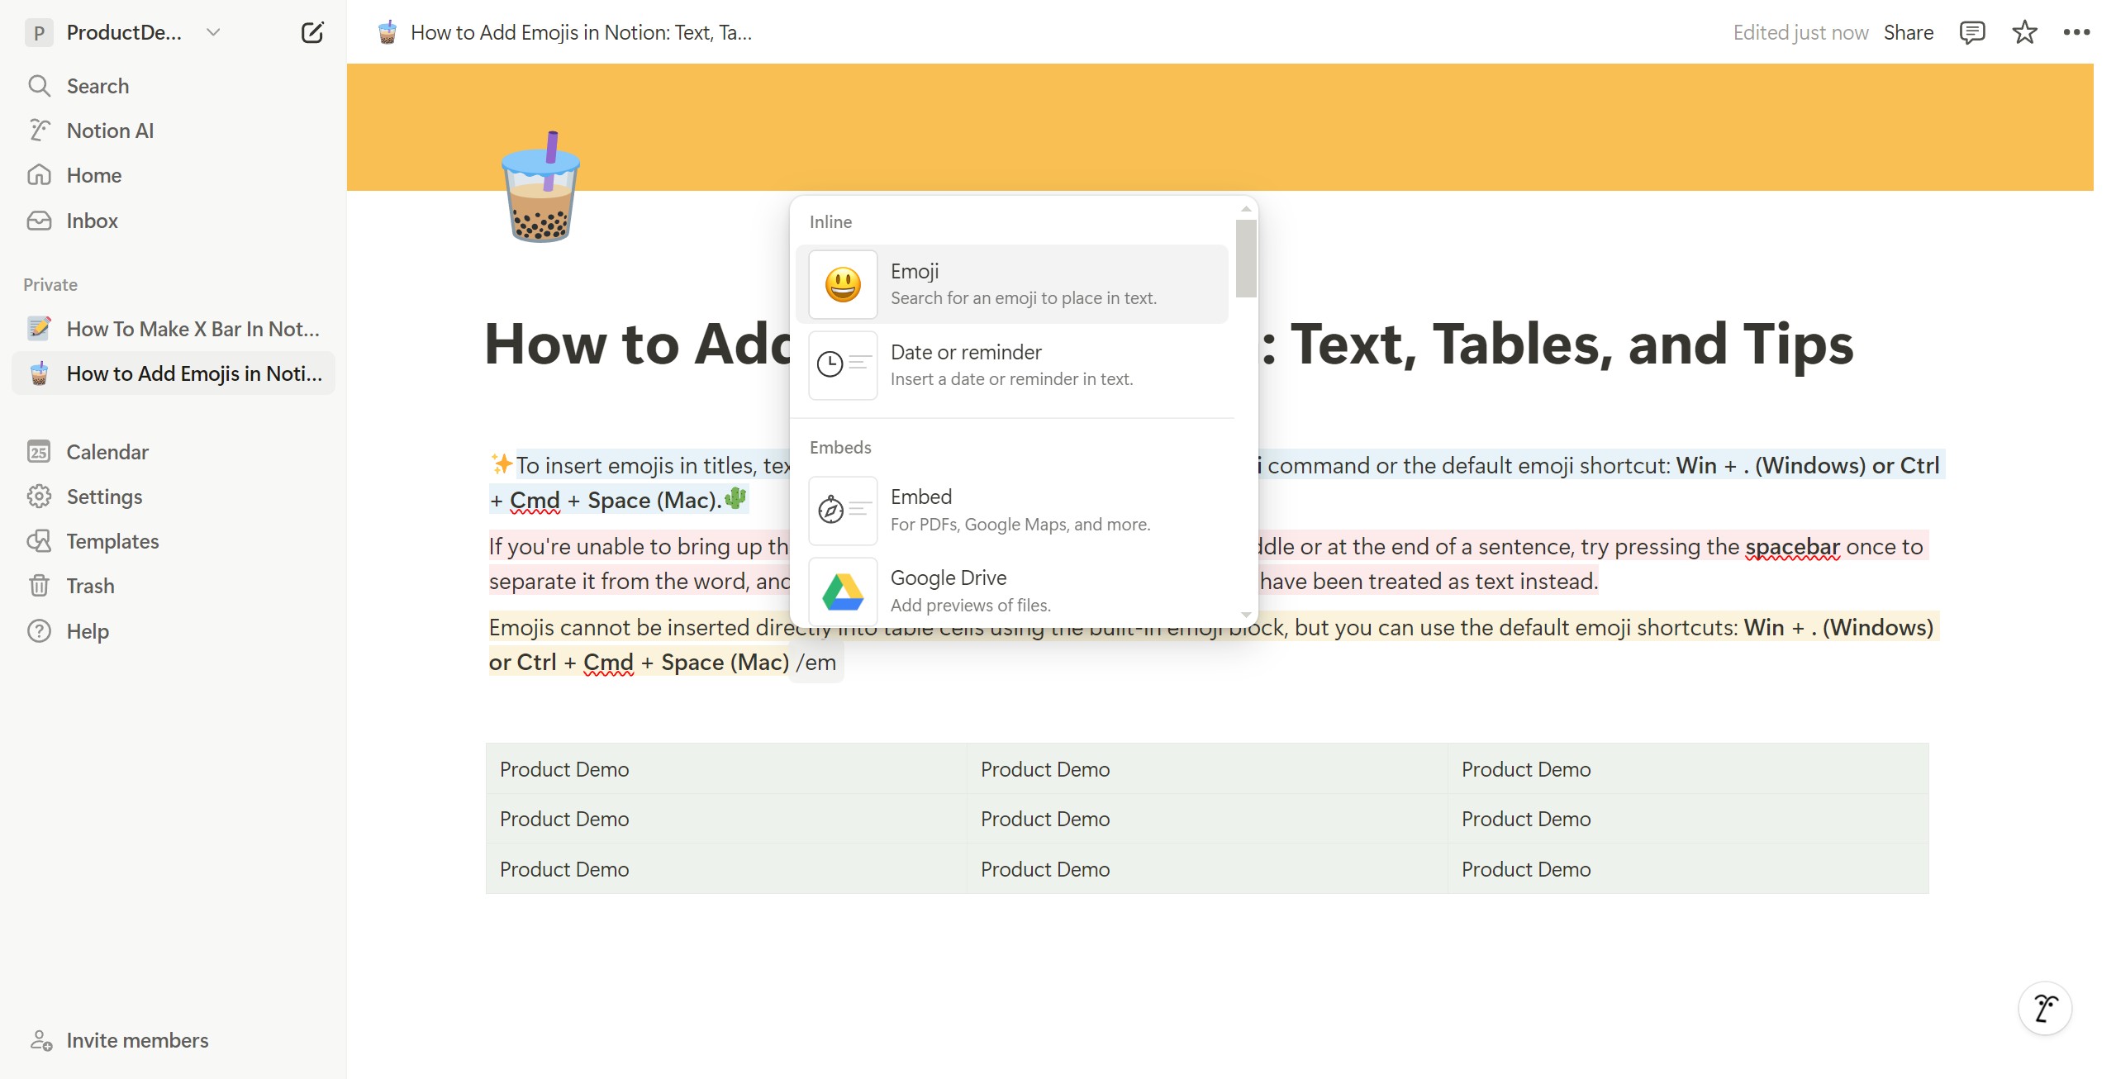Click the cactus emoji after Space (Mac).
2116x1079 pixels.
(735, 498)
